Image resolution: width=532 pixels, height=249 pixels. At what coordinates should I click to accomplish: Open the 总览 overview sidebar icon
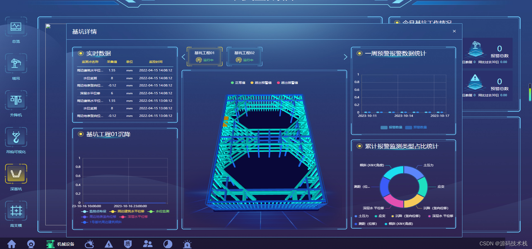point(16,27)
